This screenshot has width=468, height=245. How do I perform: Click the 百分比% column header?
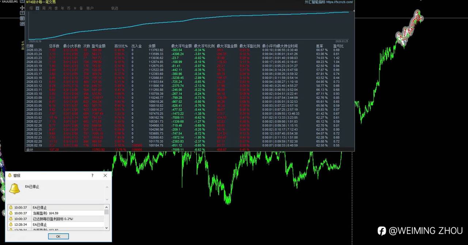121,46
